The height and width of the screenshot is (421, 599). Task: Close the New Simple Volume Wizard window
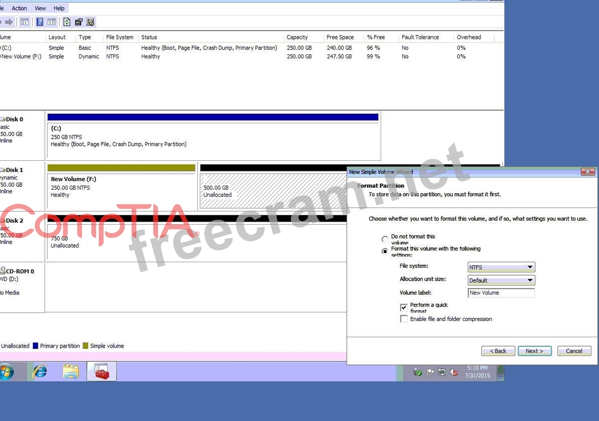(588, 172)
